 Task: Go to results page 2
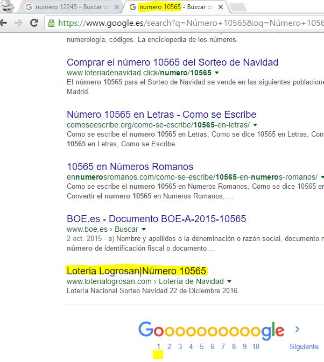coord(170,346)
